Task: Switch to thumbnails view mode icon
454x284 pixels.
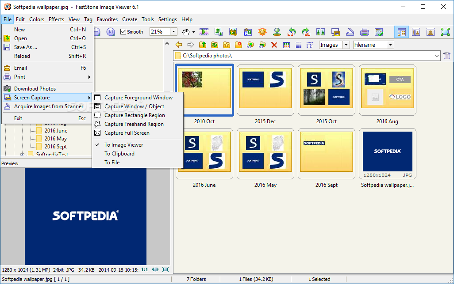Action: click(286, 45)
